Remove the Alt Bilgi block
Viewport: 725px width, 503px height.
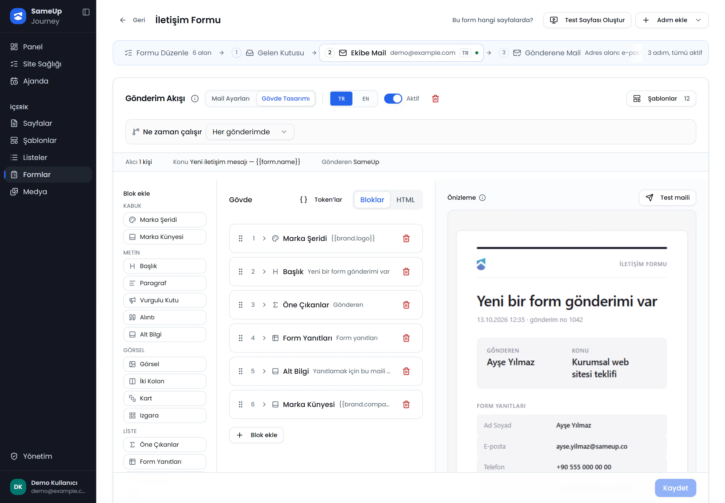(x=406, y=371)
